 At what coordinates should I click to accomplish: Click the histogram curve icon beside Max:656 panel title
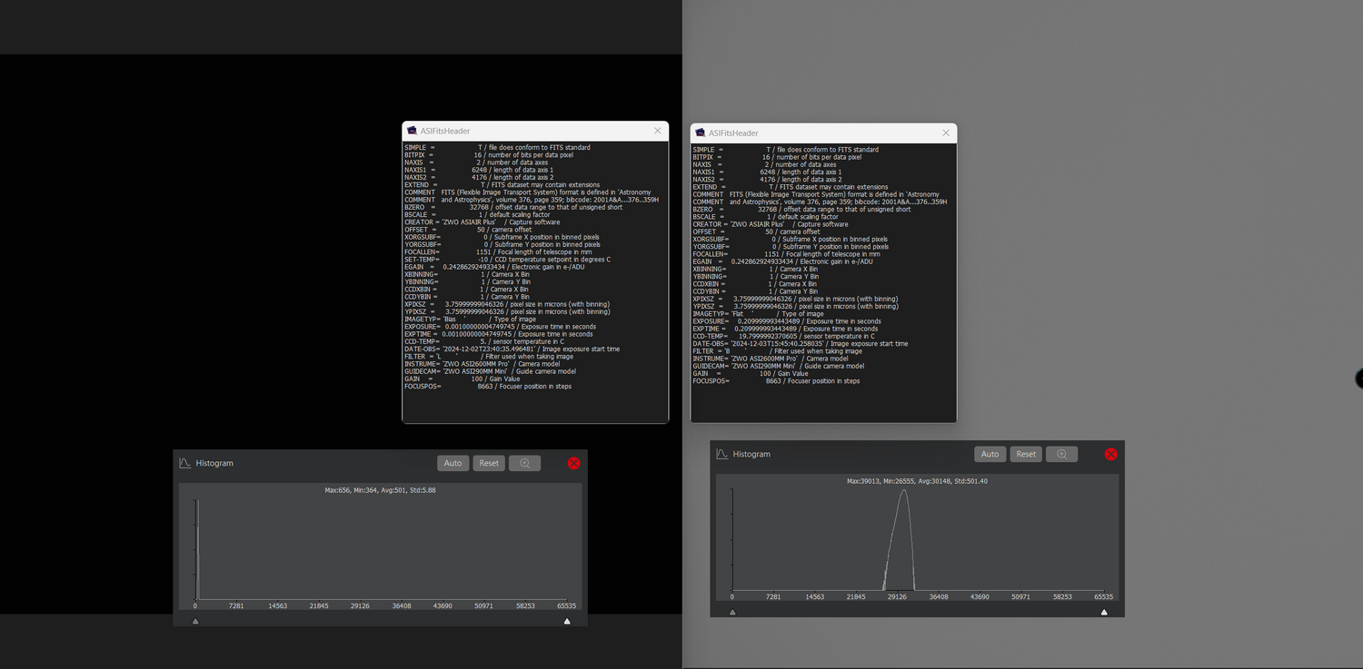(185, 463)
